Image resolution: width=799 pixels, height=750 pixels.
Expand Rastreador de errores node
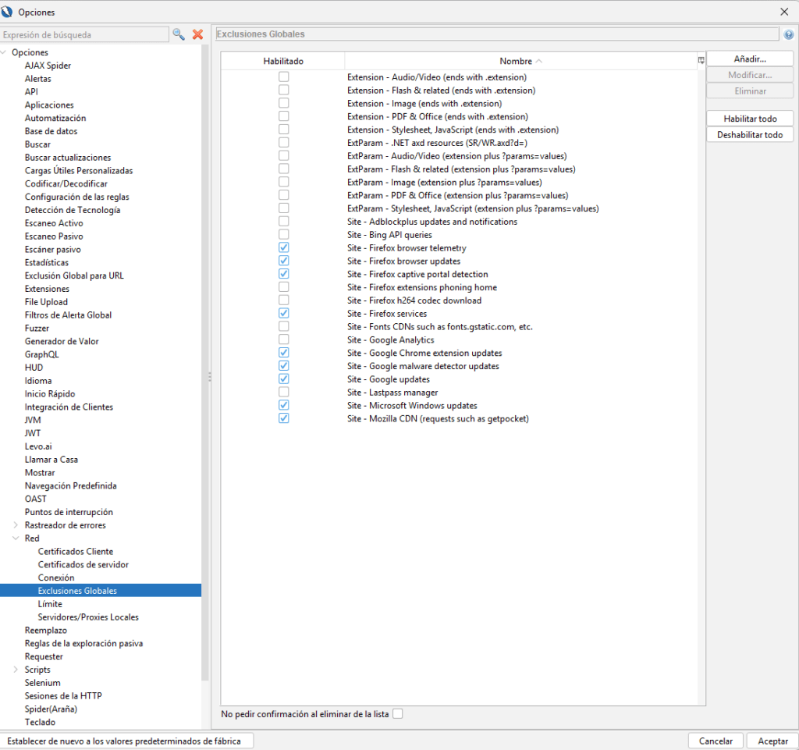coord(16,525)
